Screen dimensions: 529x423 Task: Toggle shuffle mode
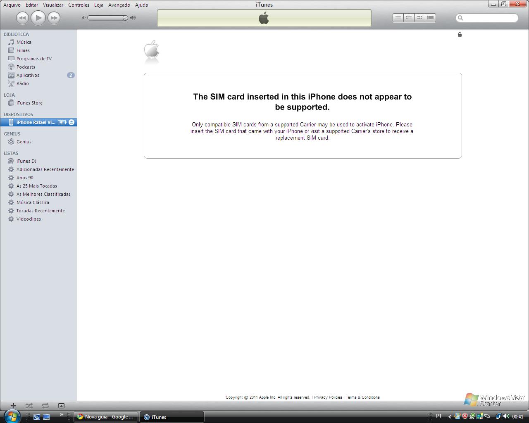(29, 406)
